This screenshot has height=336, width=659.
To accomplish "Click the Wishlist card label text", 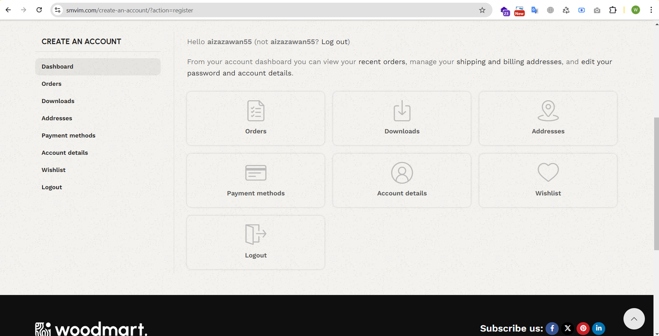I will pos(548,193).
